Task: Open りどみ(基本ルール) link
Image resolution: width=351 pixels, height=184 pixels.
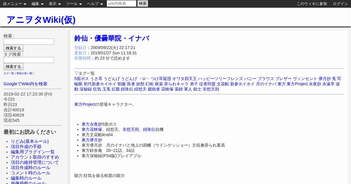Action: tap(30, 141)
